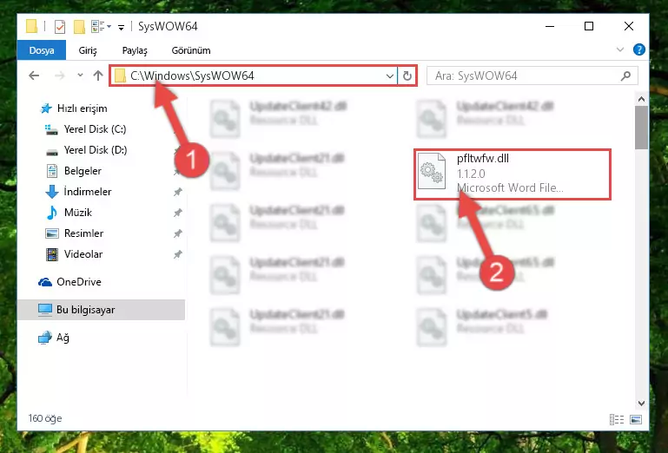Open Help with the blue question icon

coord(638,49)
